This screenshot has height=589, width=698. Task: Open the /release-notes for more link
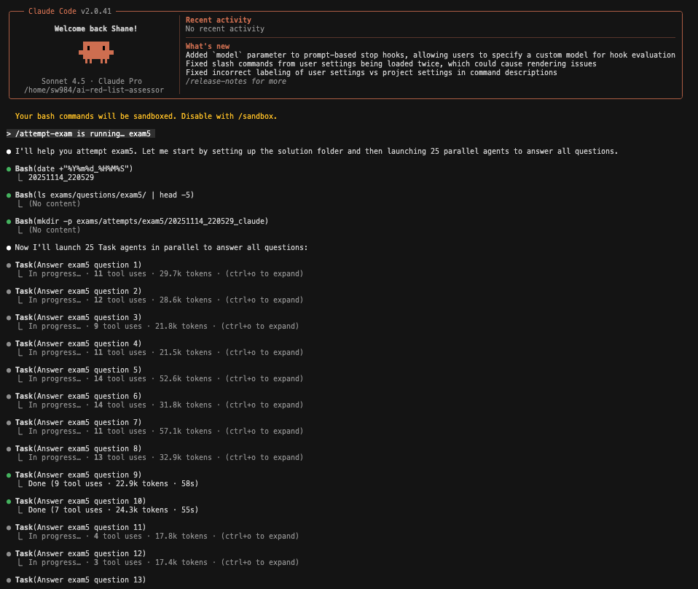(x=235, y=82)
